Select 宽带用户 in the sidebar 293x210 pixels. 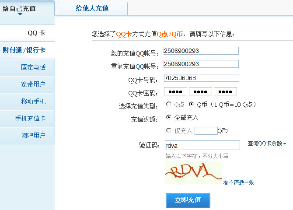click(27, 84)
